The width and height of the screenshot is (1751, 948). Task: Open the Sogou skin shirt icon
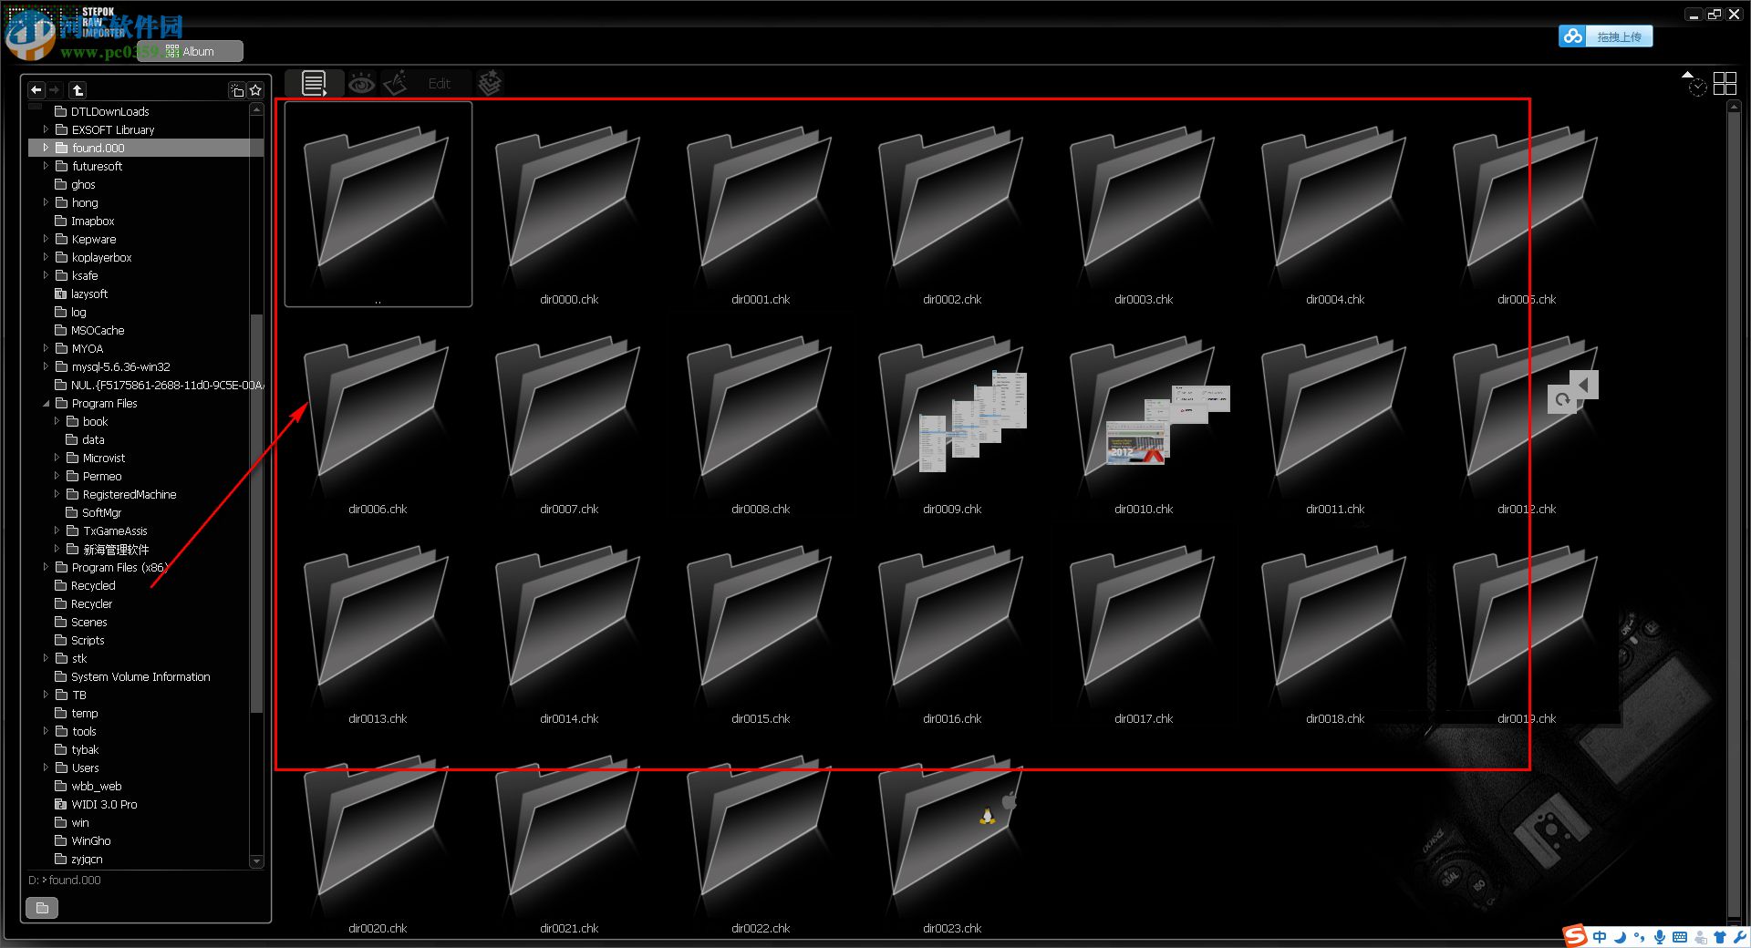point(1720,937)
